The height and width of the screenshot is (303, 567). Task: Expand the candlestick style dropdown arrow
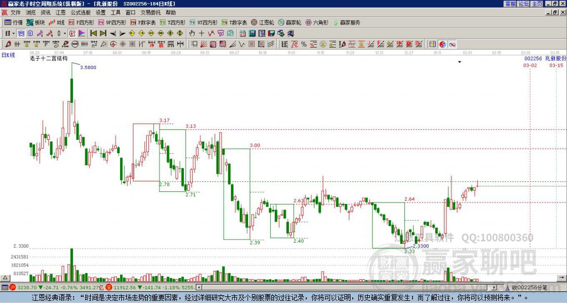[x=65, y=33]
